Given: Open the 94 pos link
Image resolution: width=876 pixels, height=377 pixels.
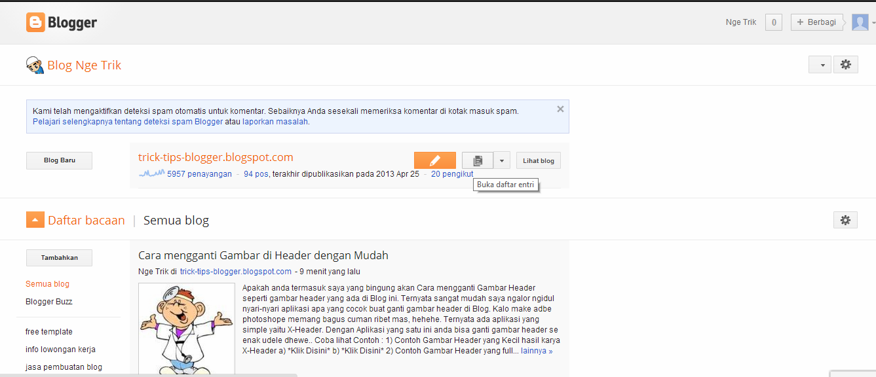Looking at the screenshot, I should coord(256,174).
